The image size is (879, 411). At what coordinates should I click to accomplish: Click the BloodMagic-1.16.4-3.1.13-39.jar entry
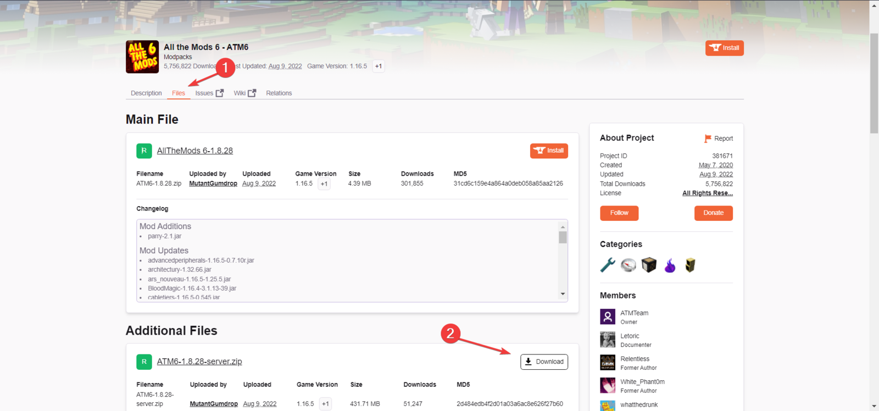point(192,288)
